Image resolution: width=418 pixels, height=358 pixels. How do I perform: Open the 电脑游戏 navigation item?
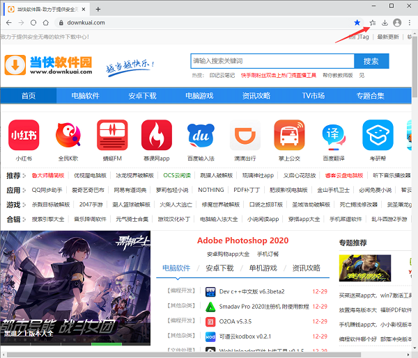(x=199, y=95)
